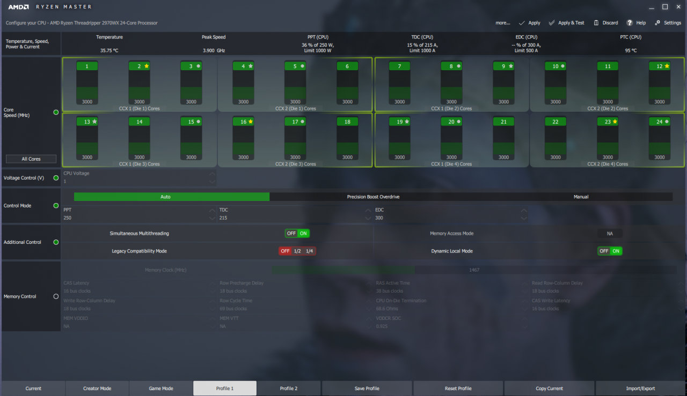Image resolution: width=687 pixels, height=396 pixels.
Task: Click the Apply checkmark icon
Action: point(522,23)
